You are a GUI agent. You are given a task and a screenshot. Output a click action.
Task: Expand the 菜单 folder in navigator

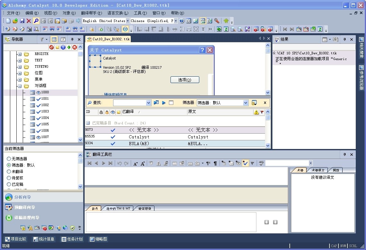pyautogui.click(x=20, y=80)
